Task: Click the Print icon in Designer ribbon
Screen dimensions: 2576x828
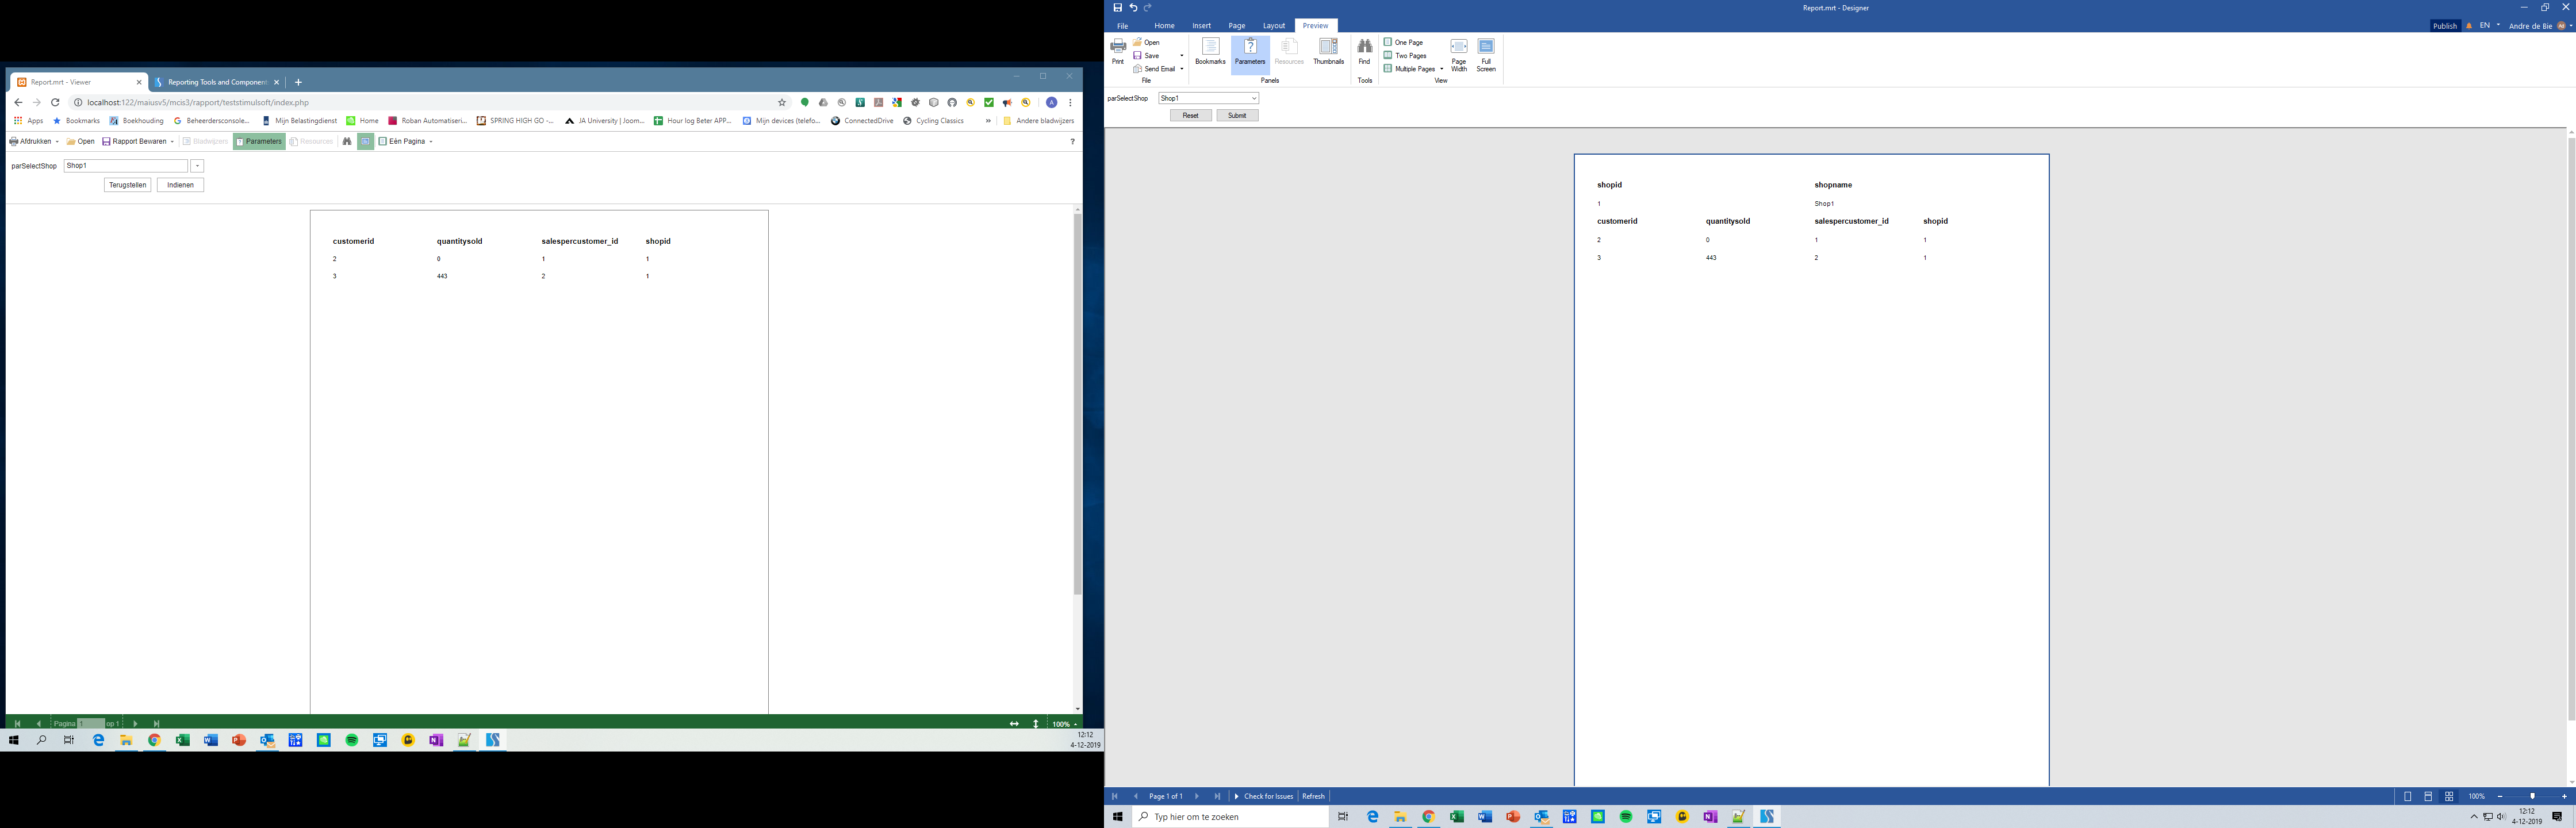Action: [x=1118, y=46]
